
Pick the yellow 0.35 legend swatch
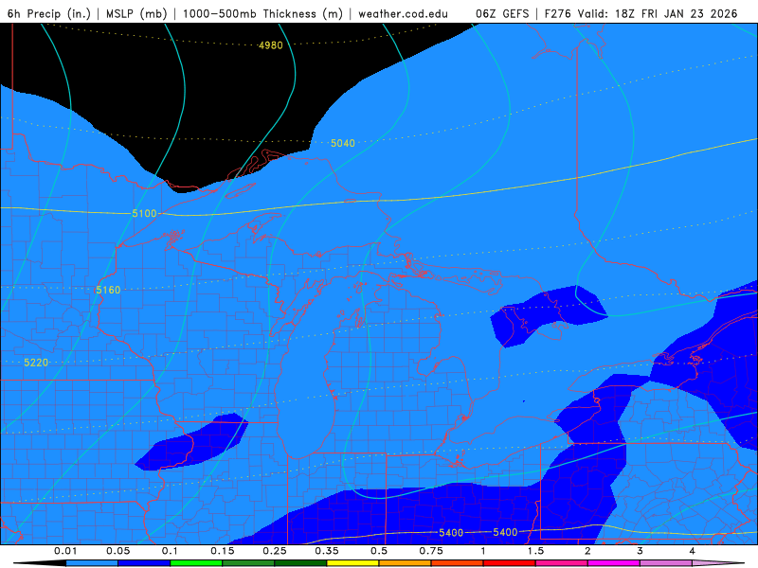point(352,563)
